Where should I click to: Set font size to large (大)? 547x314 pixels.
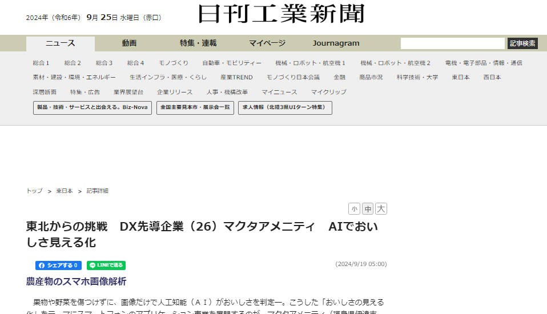(x=381, y=208)
